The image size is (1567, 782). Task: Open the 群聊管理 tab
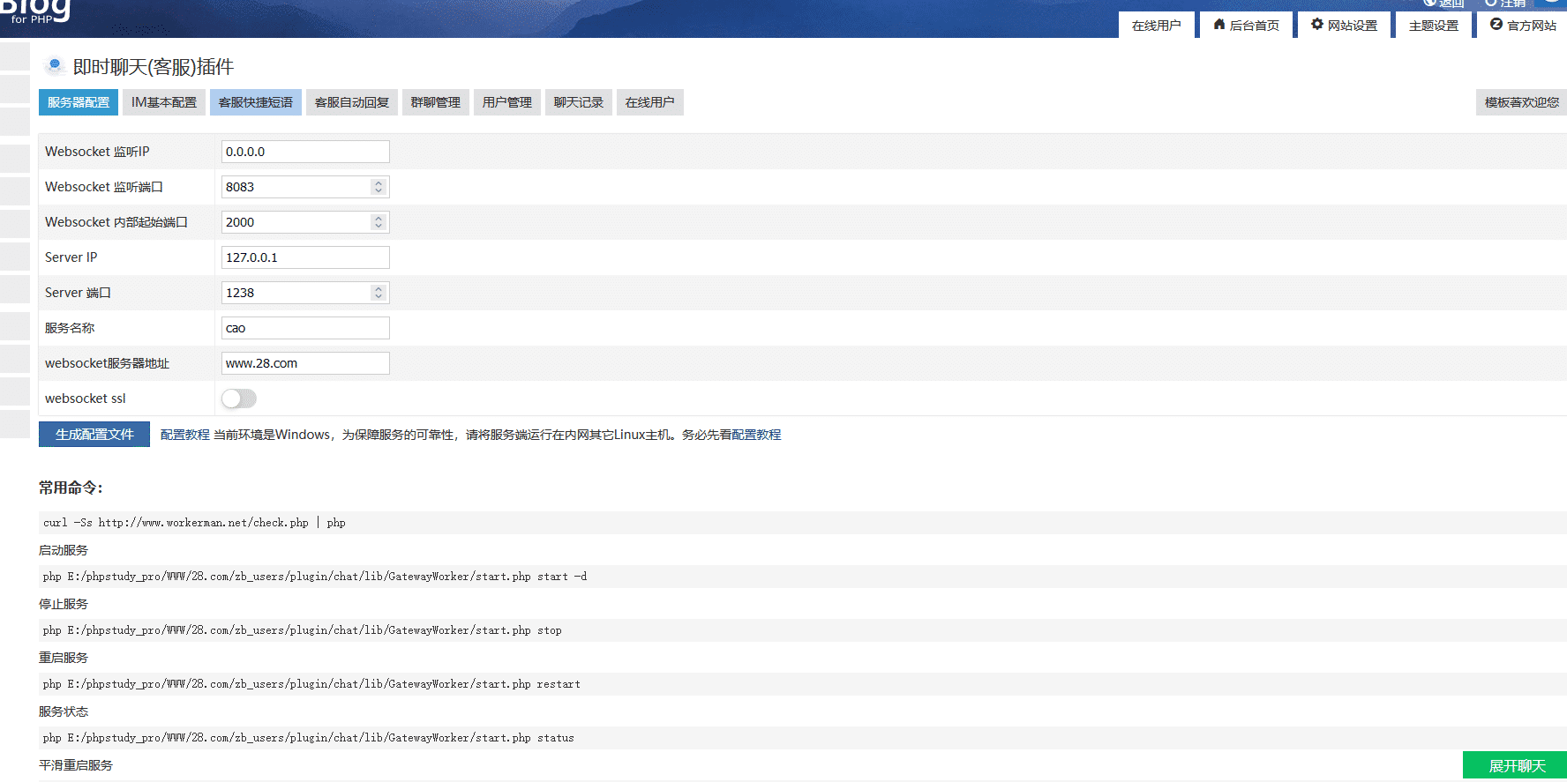click(x=435, y=102)
